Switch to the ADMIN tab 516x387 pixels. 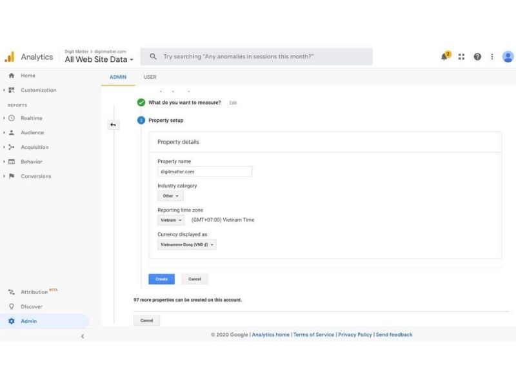[118, 77]
